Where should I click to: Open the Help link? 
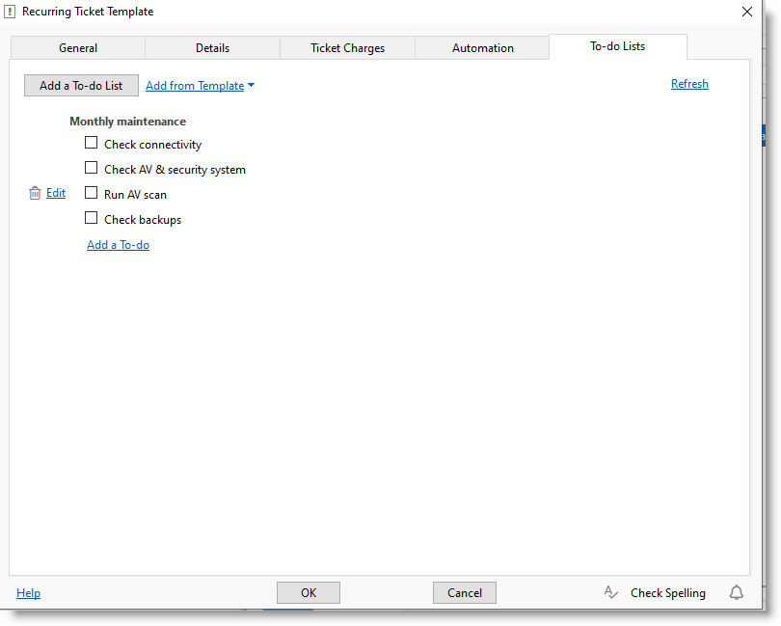(29, 593)
